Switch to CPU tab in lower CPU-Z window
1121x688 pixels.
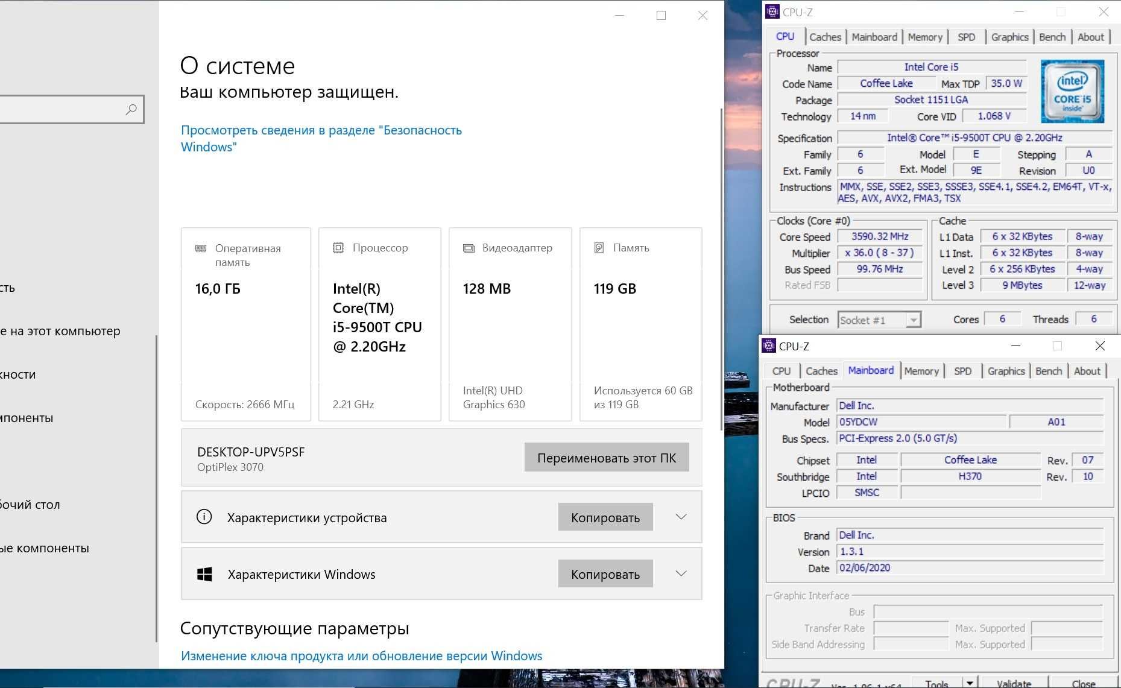(x=782, y=371)
